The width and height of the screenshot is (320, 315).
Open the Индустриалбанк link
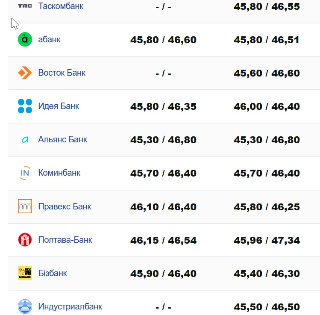(x=70, y=306)
